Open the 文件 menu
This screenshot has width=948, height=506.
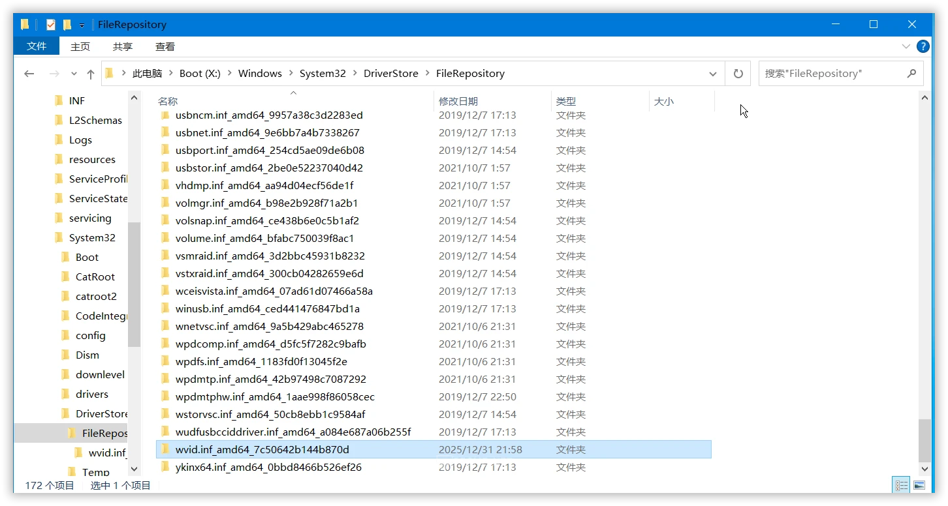point(37,46)
